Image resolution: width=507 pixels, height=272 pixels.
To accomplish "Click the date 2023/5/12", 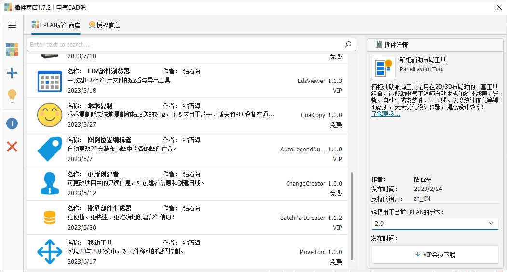I will [82, 193].
